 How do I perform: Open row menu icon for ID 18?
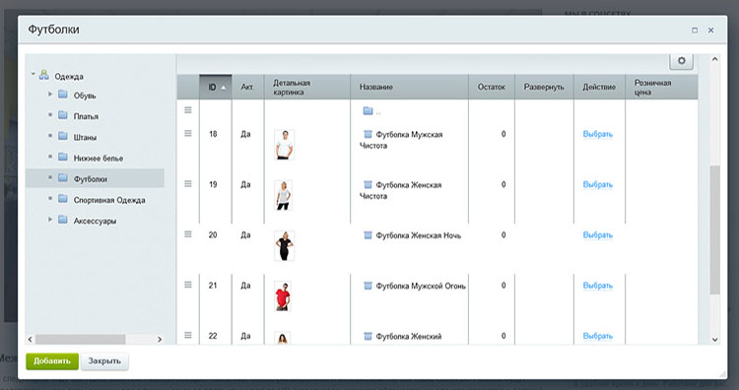point(188,133)
